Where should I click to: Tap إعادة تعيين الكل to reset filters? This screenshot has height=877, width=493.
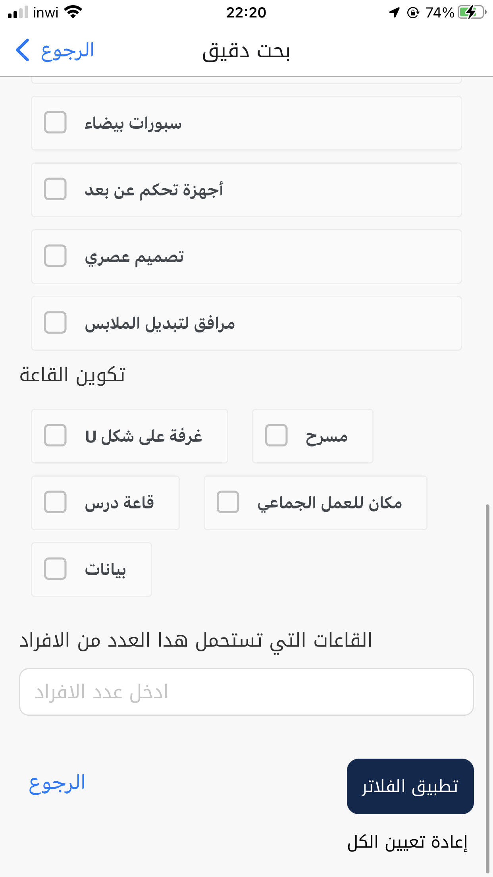tap(407, 842)
